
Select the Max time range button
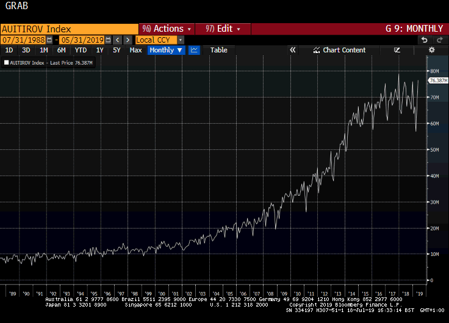pos(135,50)
